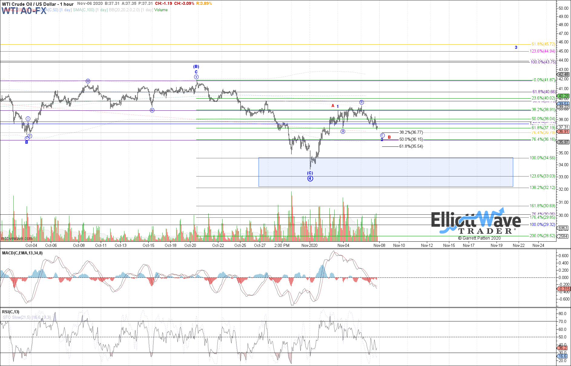
Task: Select the 40.29 green price tag
Action: pos(563,96)
